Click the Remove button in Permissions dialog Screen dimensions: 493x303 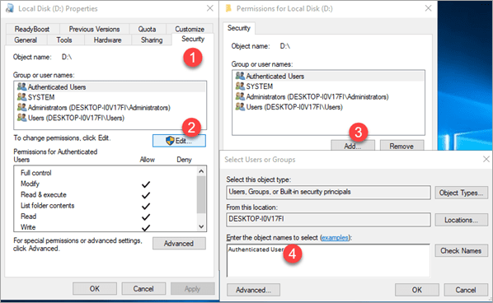401,146
